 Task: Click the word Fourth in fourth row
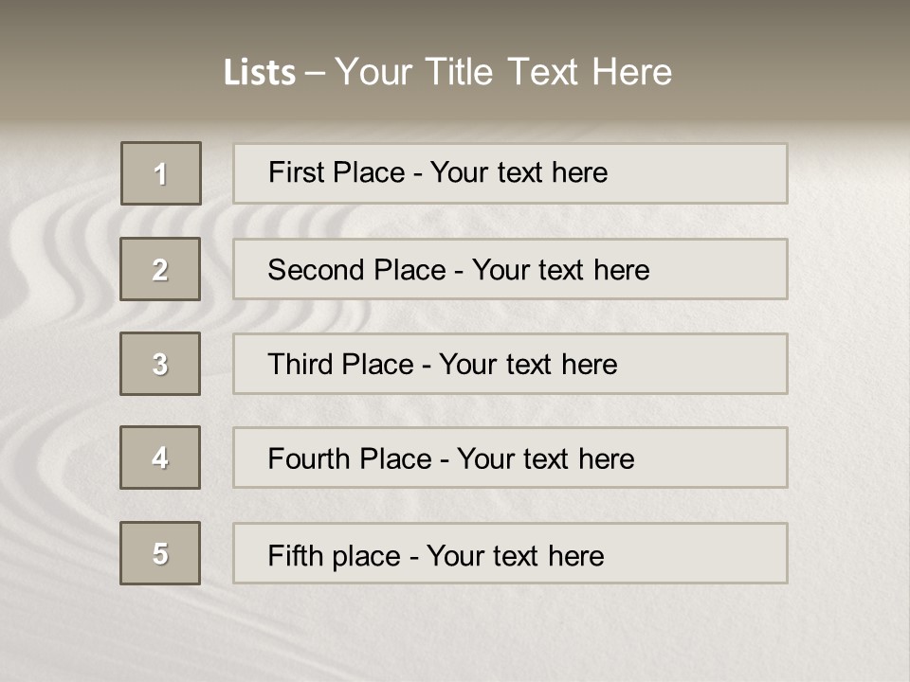point(308,458)
